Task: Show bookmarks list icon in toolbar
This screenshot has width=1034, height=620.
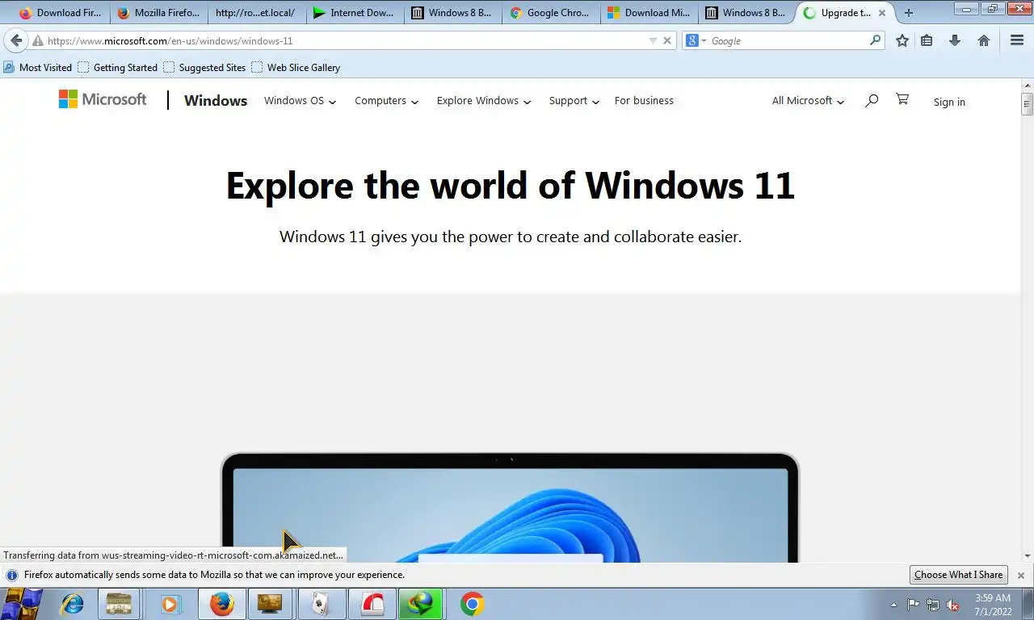Action: point(927,40)
